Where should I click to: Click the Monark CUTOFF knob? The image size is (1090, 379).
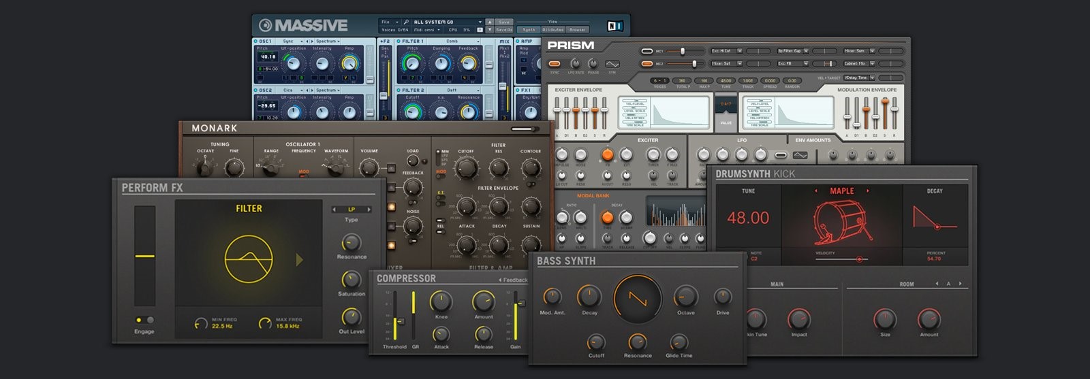466,168
